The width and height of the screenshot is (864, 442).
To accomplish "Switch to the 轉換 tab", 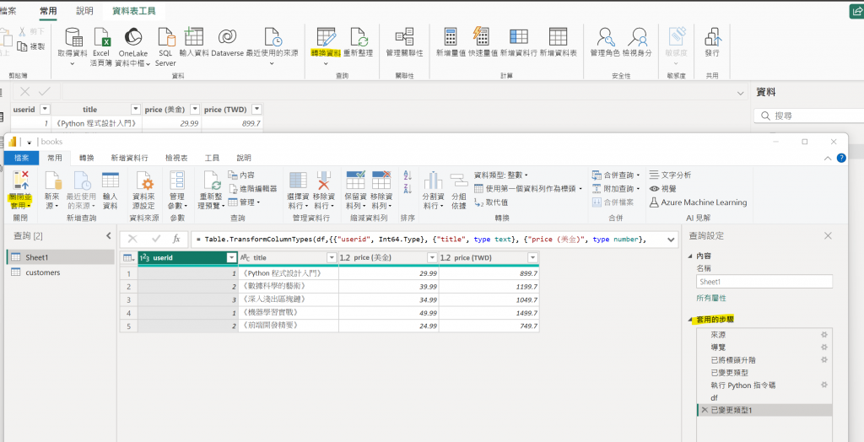I will point(86,158).
